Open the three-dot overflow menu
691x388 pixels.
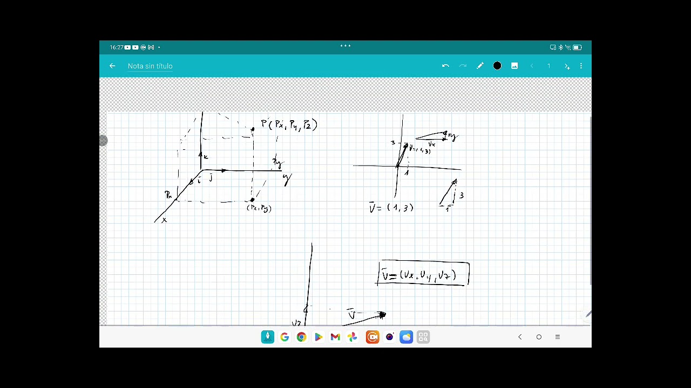click(x=581, y=66)
